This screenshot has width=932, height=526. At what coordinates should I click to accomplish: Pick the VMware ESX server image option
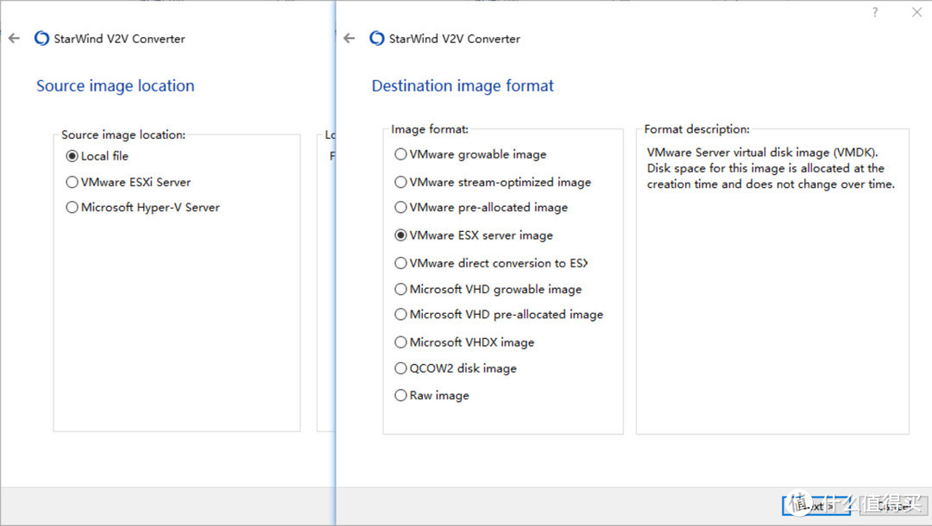point(400,235)
